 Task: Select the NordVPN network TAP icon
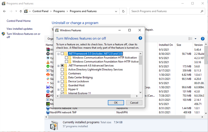[48, 112]
